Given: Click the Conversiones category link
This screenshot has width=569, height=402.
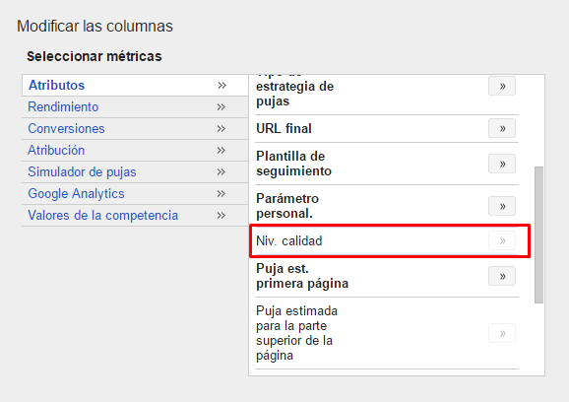Looking at the screenshot, I should tap(66, 128).
